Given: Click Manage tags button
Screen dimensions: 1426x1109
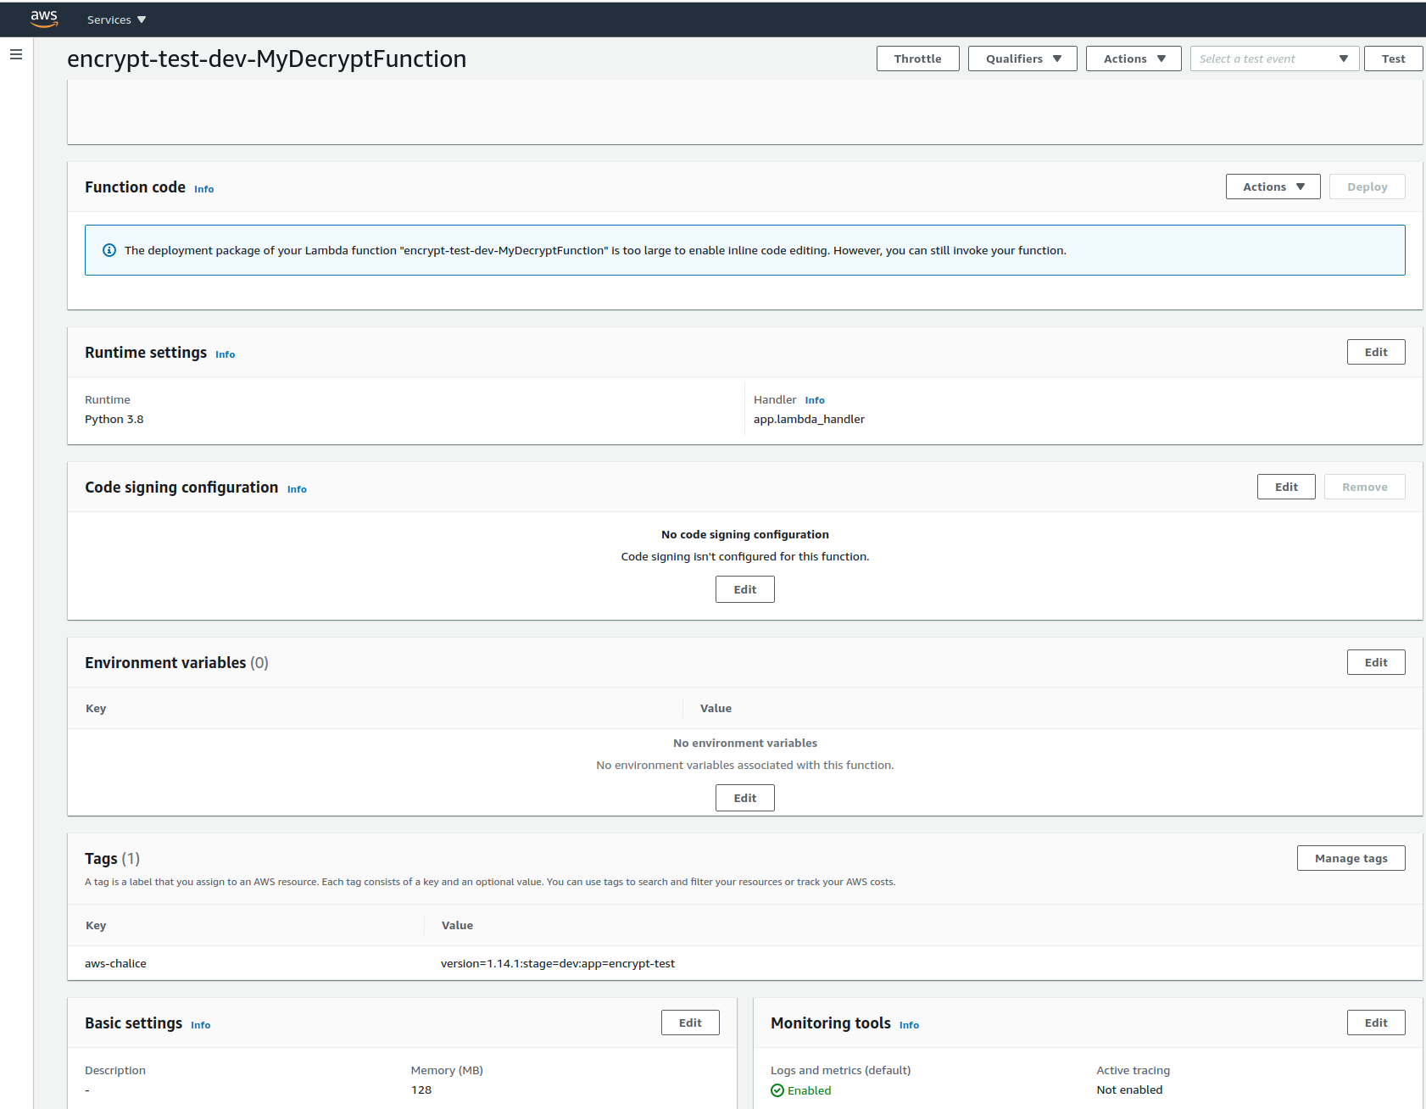Looking at the screenshot, I should [x=1350, y=858].
